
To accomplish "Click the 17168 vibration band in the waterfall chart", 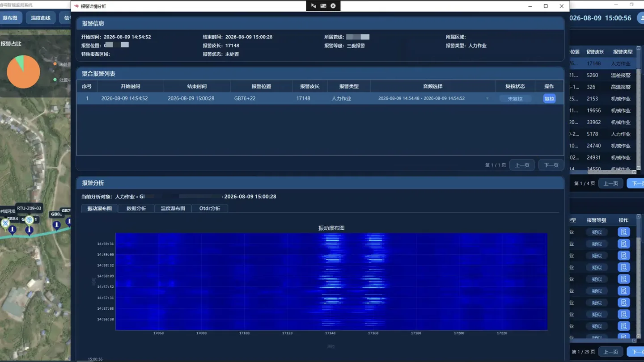I will (374, 282).
